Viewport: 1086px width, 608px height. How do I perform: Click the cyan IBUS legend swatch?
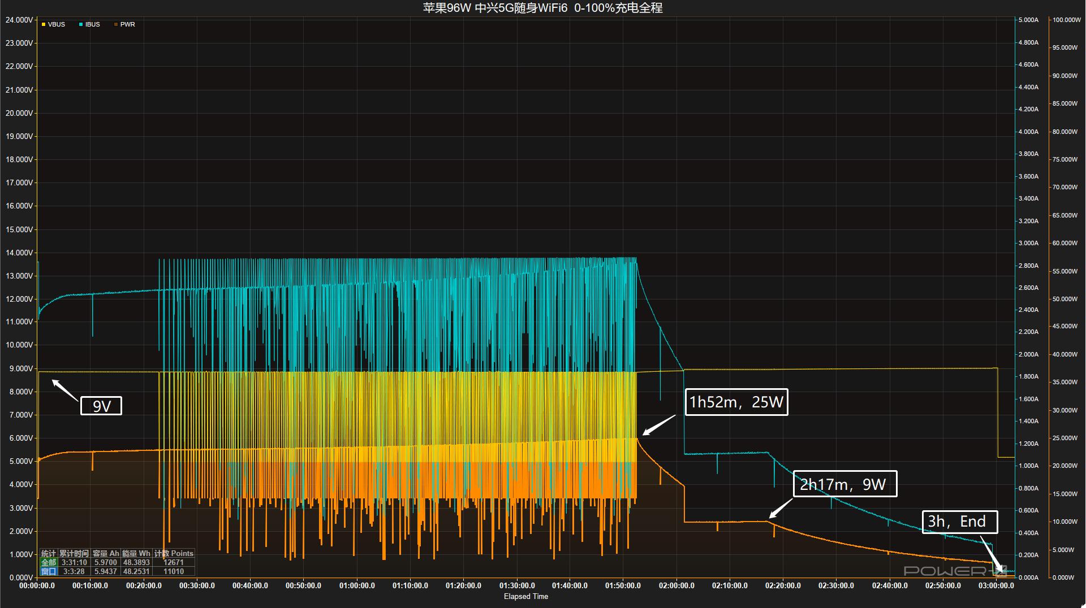pyautogui.click(x=81, y=24)
